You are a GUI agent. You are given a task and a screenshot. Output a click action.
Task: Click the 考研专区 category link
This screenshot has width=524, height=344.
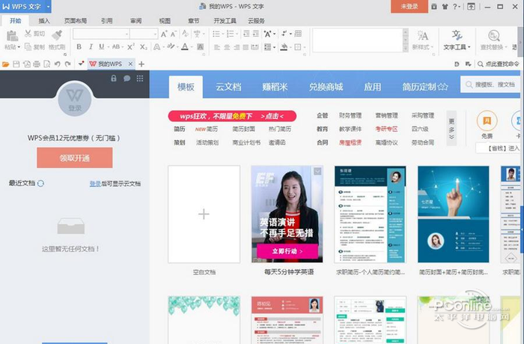click(x=386, y=129)
